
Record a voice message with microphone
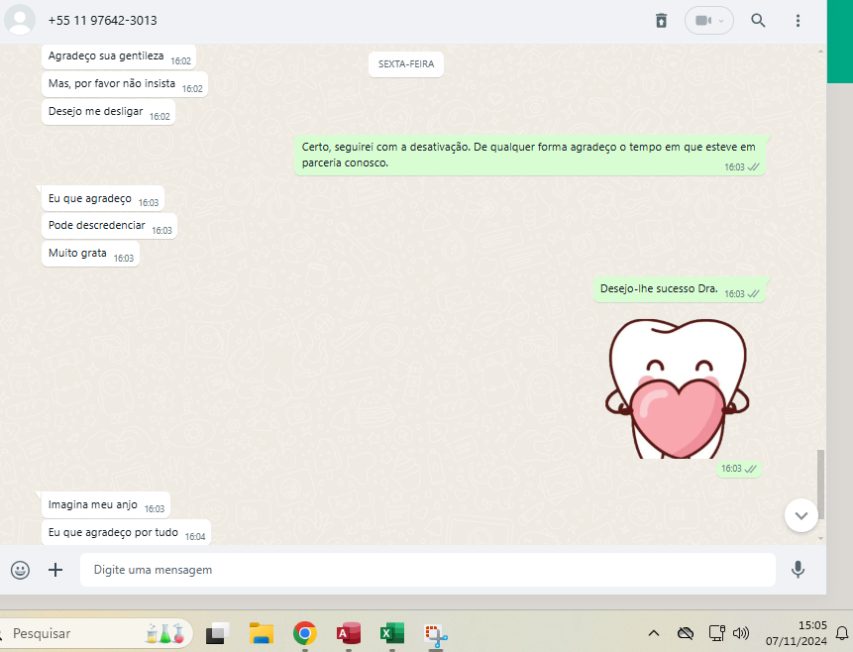798,570
